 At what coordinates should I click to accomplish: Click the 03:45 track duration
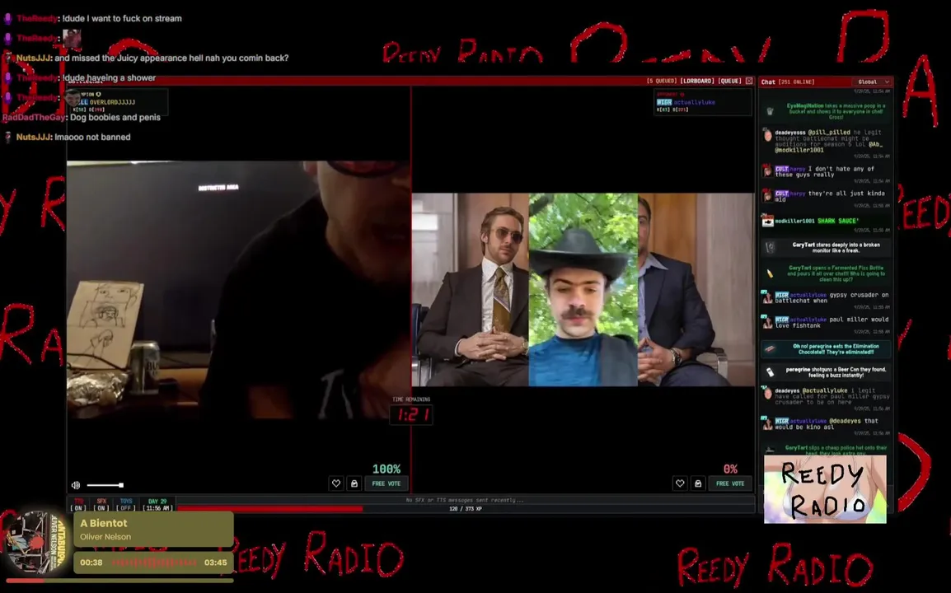pos(215,563)
